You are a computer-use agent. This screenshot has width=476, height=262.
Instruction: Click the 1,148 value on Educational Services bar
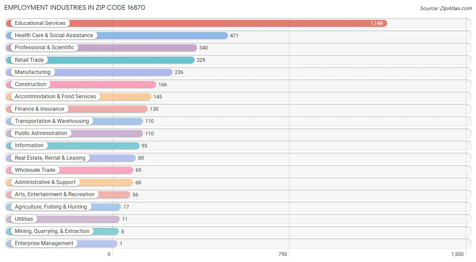[x=376, y=23]
